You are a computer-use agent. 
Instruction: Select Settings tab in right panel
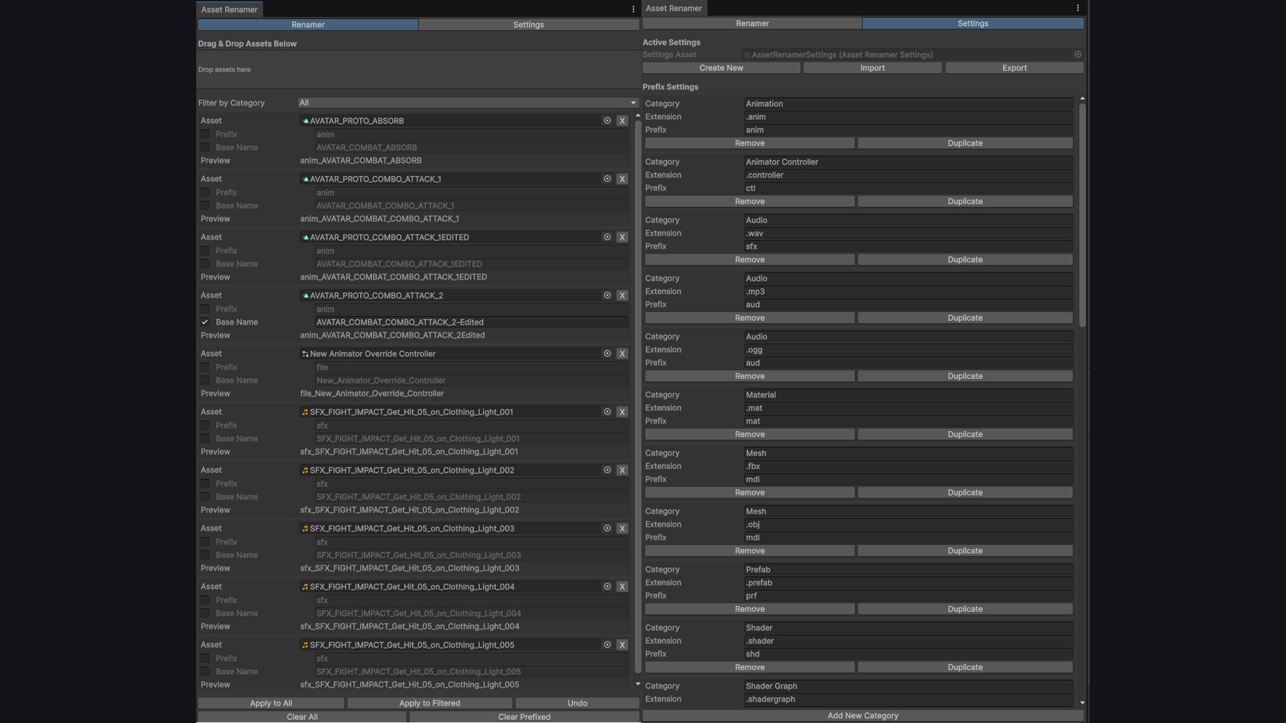pos(973,23)
